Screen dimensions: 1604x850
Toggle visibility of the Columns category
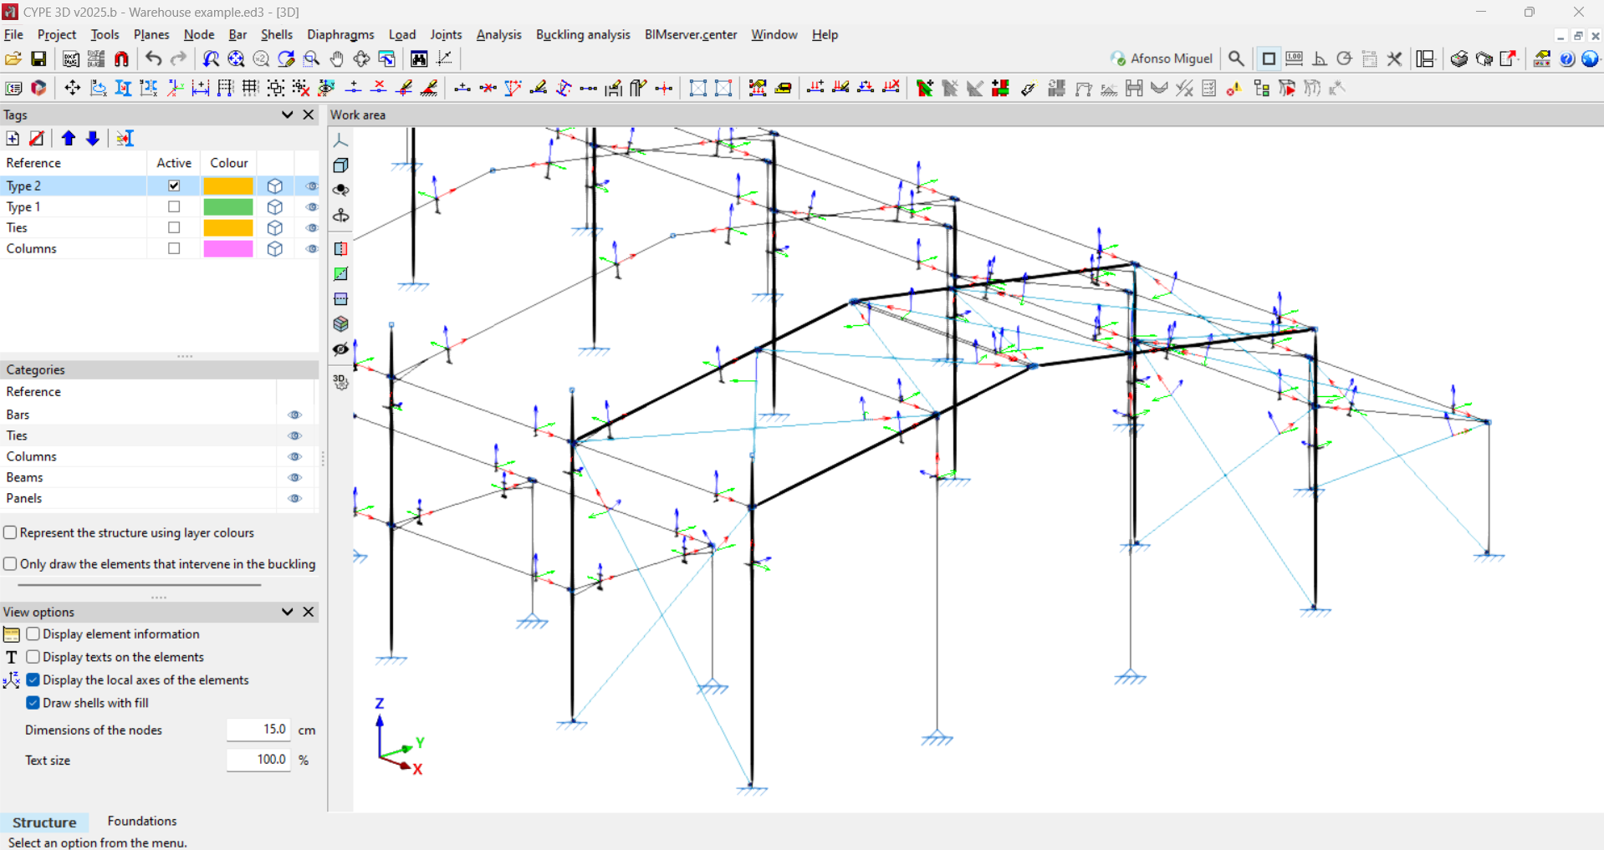294,456
